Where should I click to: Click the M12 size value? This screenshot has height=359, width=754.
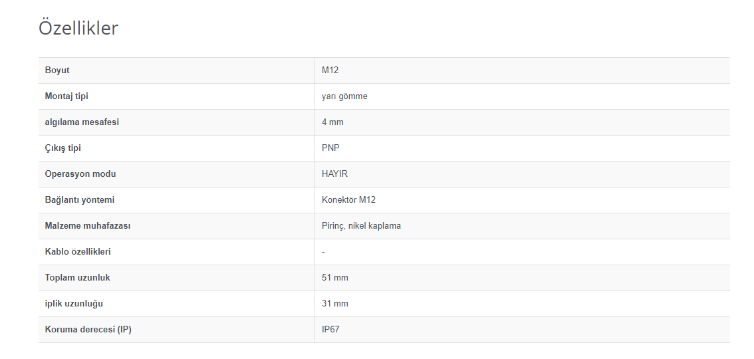pyautogui.click(x=330, y=70)
